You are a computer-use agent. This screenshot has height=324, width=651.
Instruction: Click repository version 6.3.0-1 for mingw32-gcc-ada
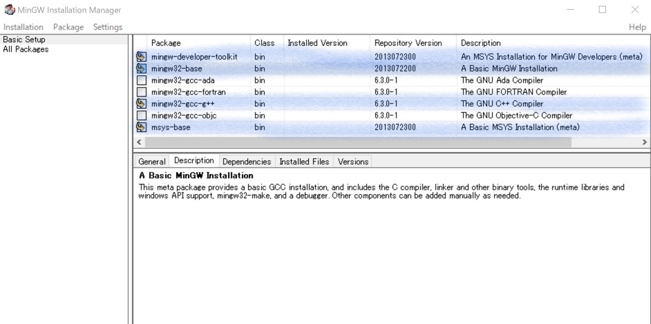point(386,80)
